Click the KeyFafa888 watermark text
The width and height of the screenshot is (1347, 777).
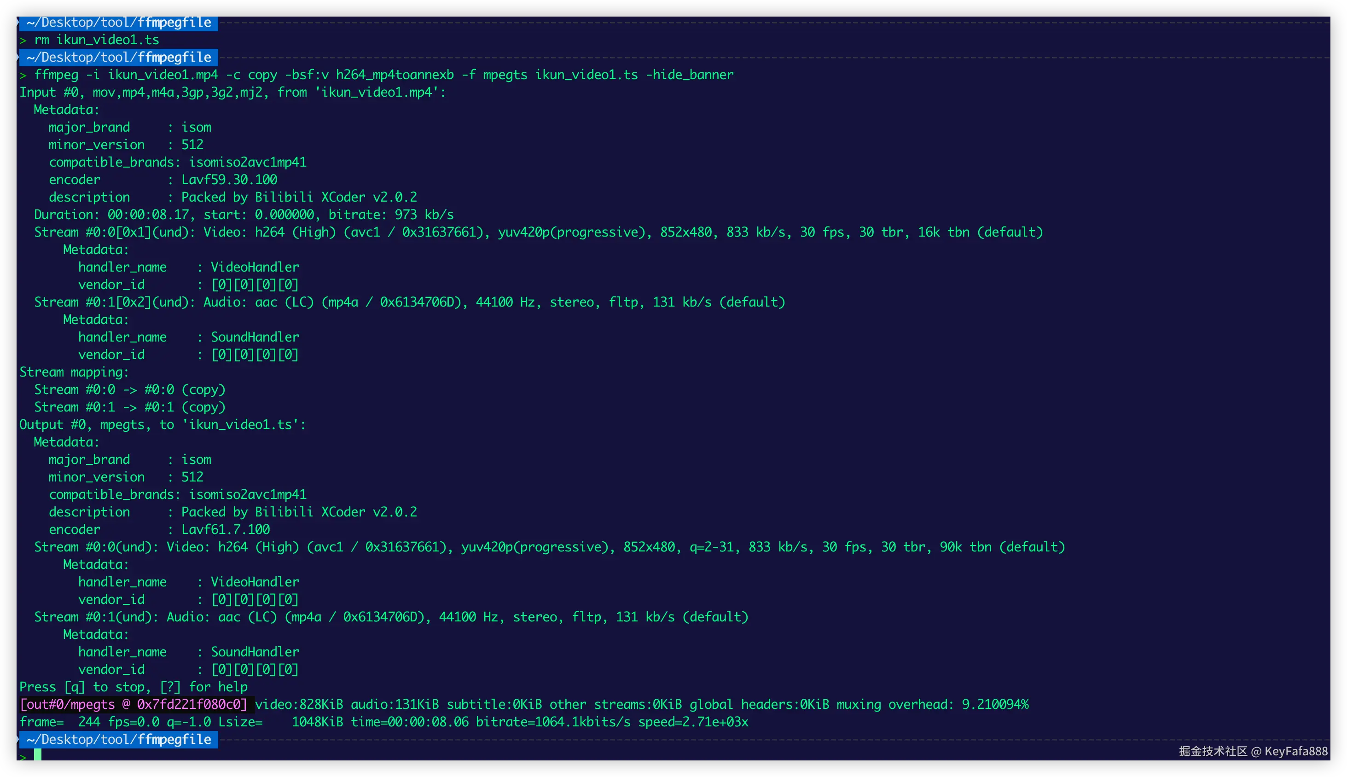[1296, 751]
